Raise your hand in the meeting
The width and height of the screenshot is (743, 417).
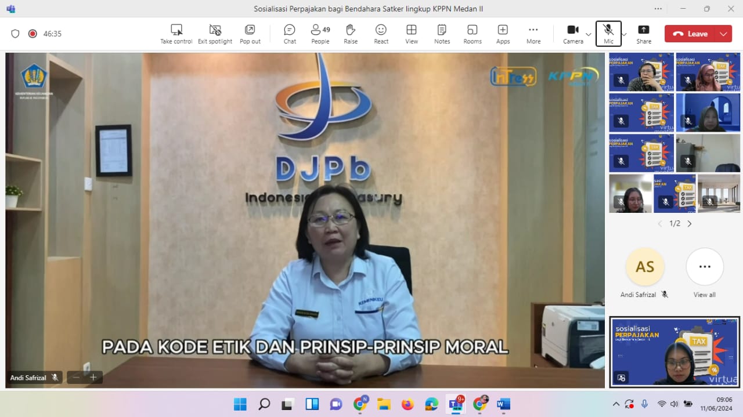pyautogui.click(x=351, y=34)
